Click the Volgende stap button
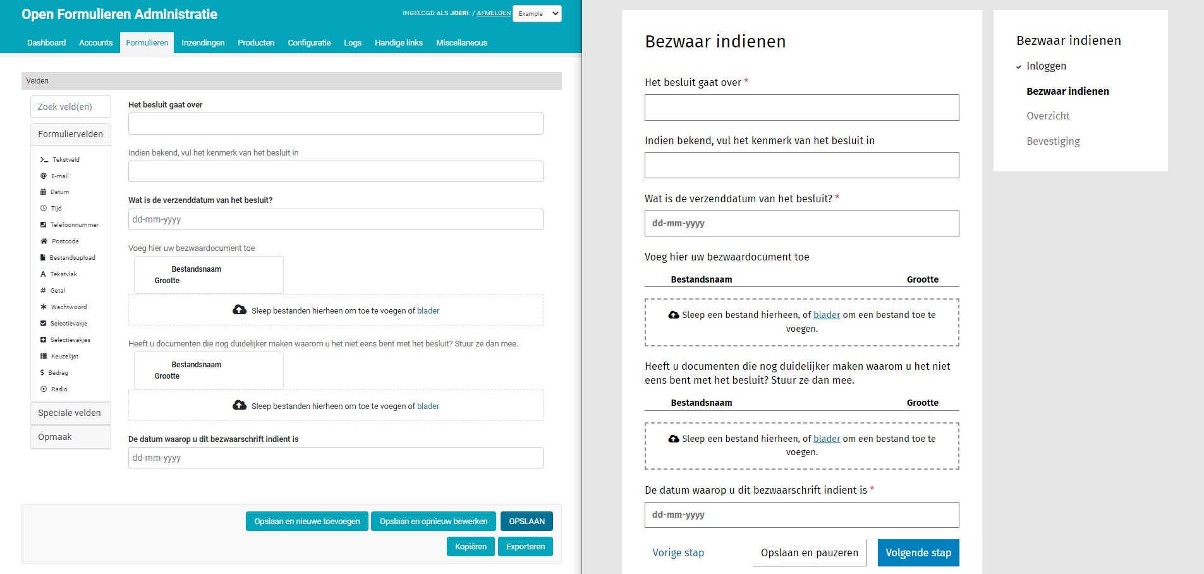Image resolution: width=1204 pixels, height=574 pixels. click(x=918, y=553)
